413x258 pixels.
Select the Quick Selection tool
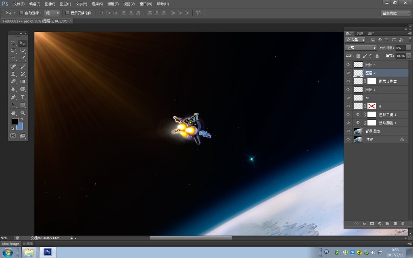23,50
